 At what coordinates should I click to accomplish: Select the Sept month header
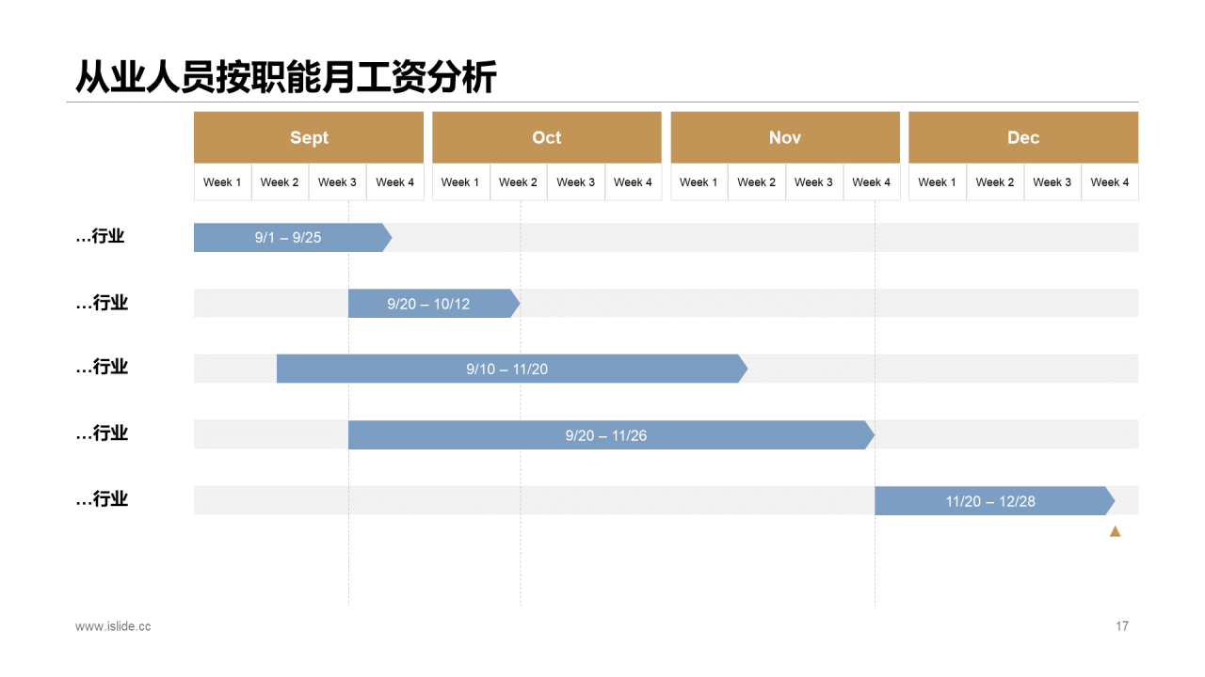coord(309,137)
